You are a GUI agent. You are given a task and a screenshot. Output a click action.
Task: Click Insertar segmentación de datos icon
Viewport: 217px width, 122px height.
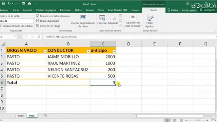(83, 18)
